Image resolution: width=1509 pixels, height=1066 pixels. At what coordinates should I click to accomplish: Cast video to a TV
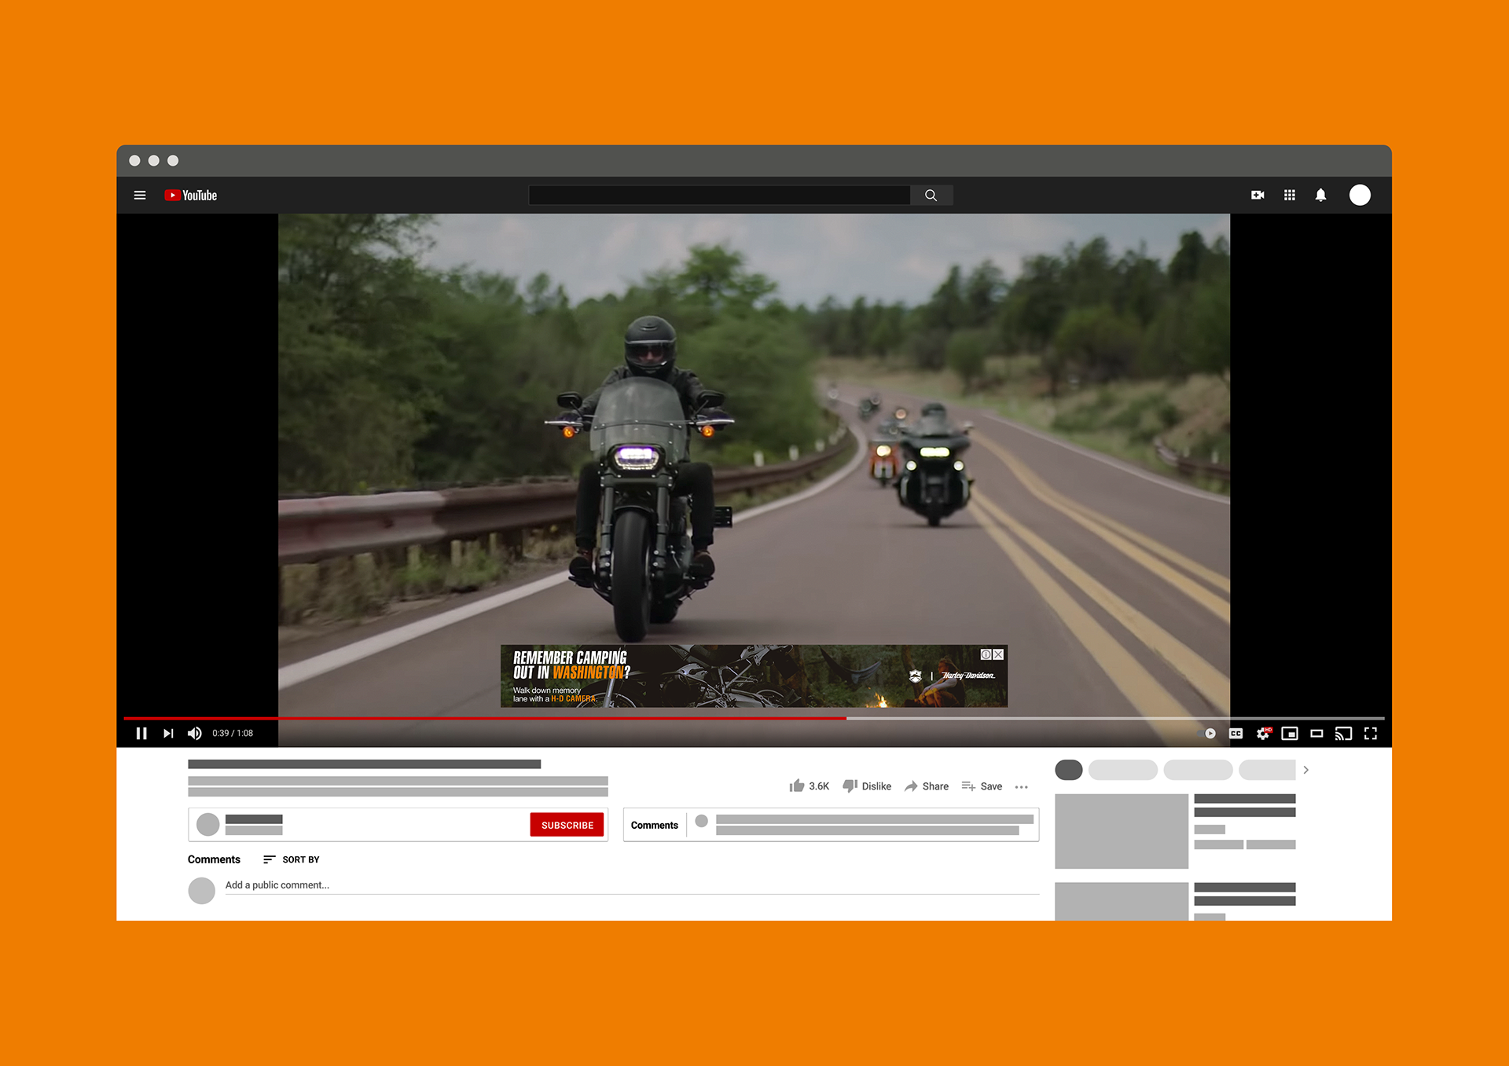pos(1343,733)
